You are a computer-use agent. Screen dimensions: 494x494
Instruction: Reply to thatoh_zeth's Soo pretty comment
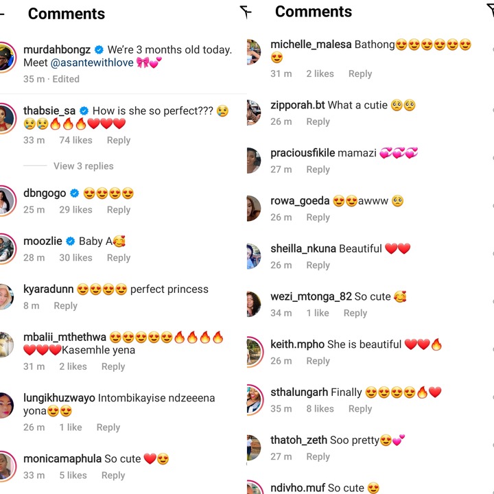tap(318, 456)
